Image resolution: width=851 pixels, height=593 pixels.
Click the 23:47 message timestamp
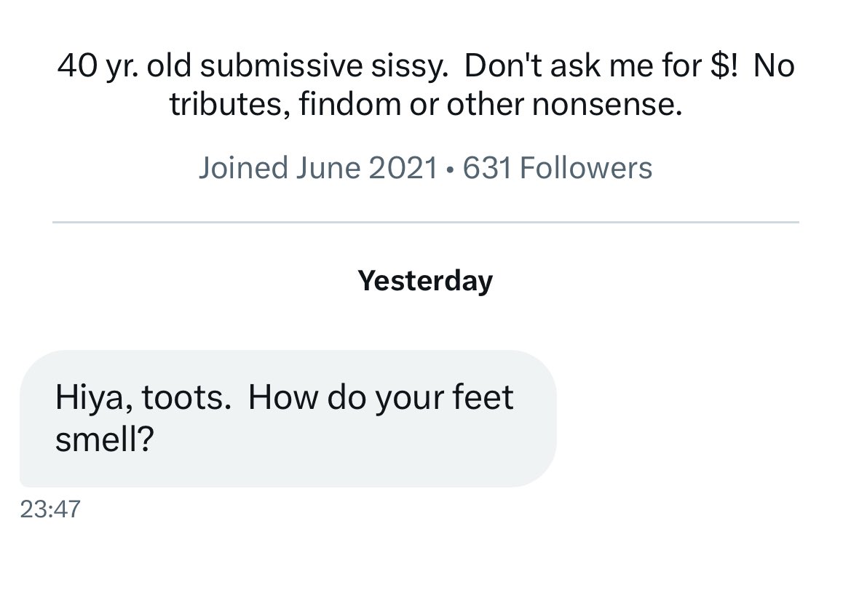(50, 509)
